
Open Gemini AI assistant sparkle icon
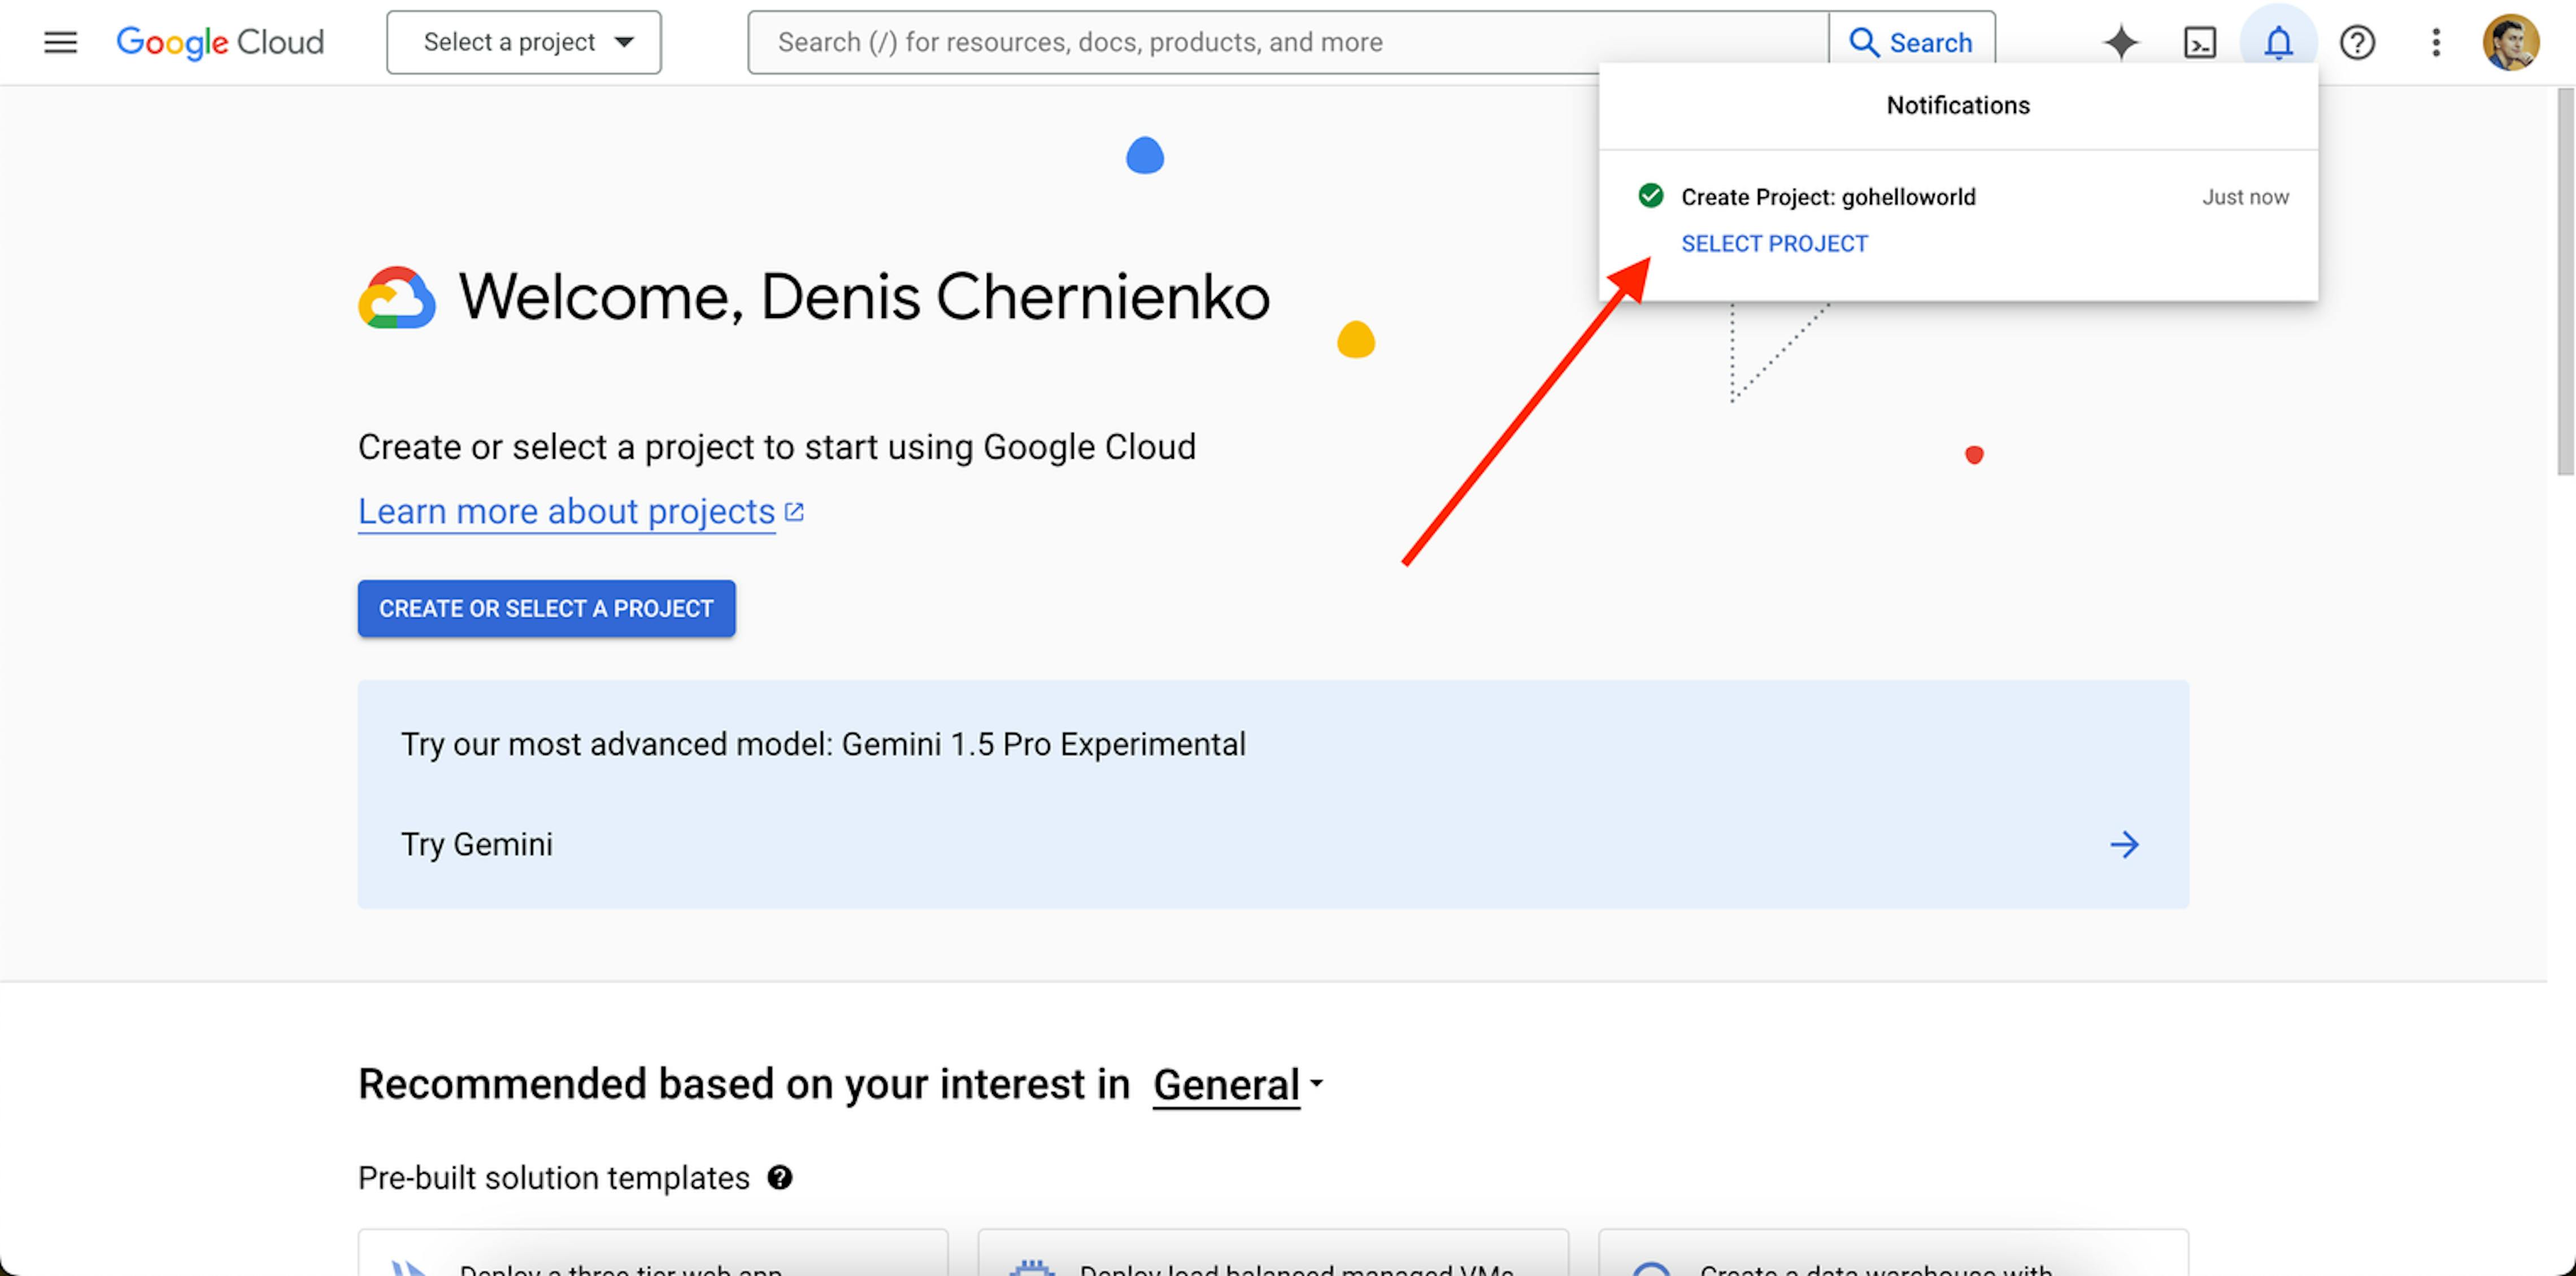(2120, 42)
